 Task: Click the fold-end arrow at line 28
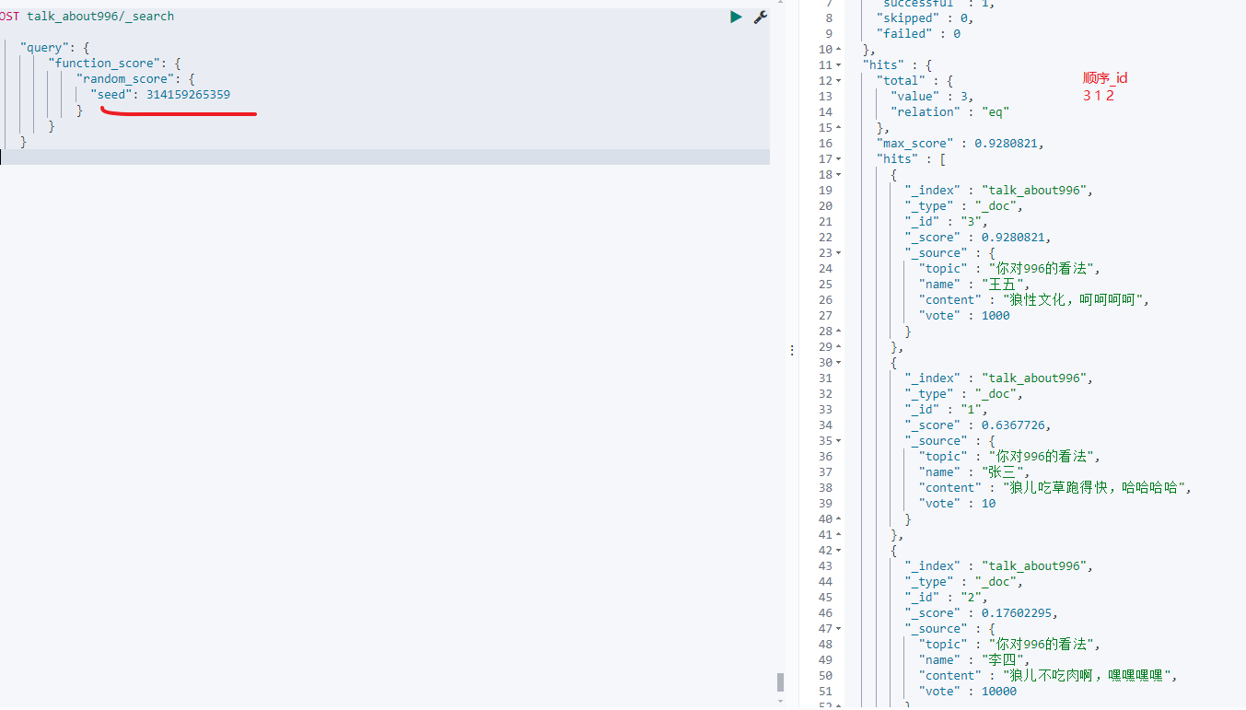pos(839,332)
